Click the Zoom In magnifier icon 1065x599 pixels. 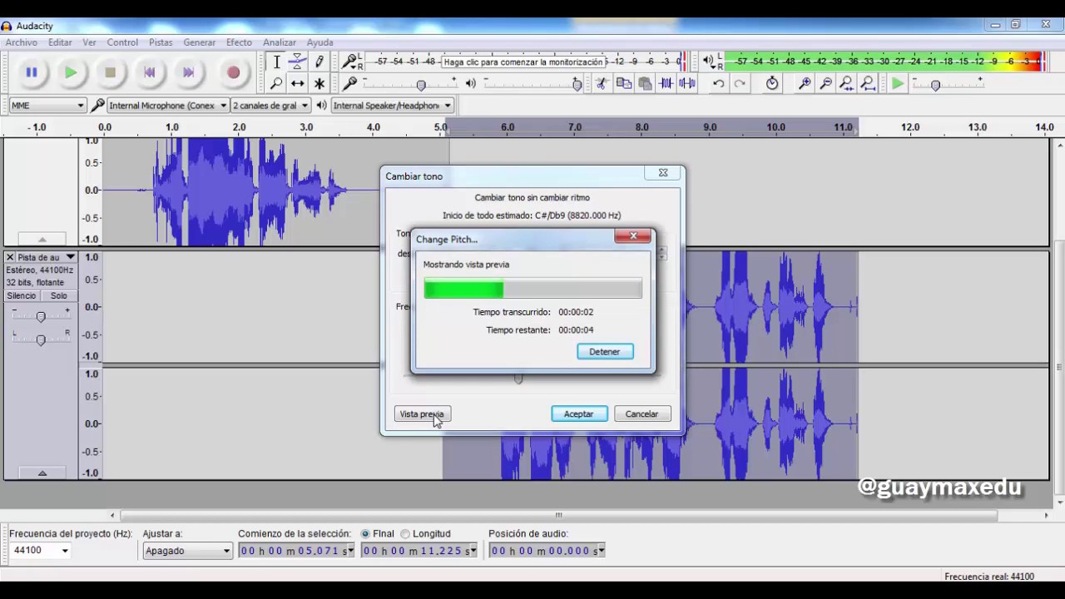pyautogui.click(x=805, y=83)
